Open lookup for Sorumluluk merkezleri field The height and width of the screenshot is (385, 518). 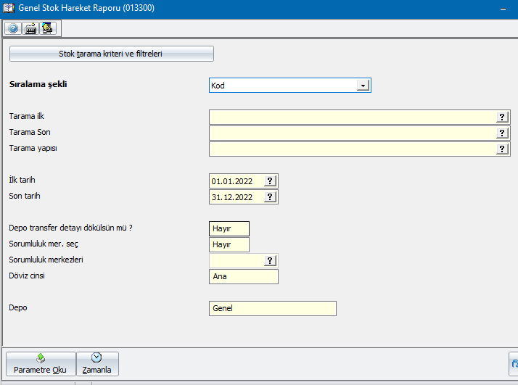pyautogui.click(x=270, y=260)
